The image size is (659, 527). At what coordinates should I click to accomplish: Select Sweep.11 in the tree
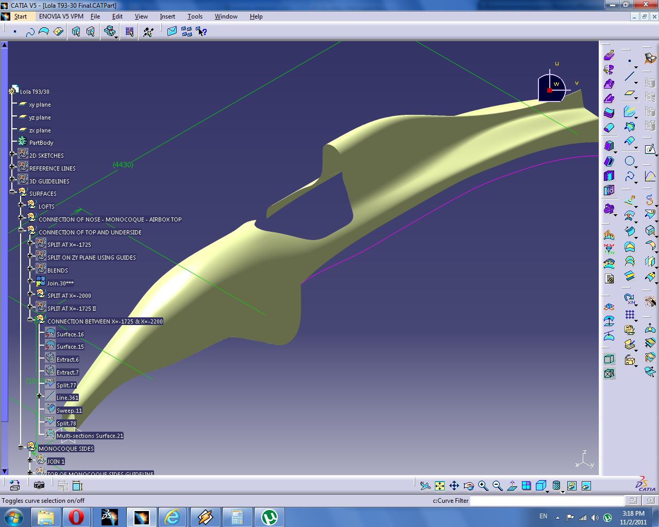point(69,411)
